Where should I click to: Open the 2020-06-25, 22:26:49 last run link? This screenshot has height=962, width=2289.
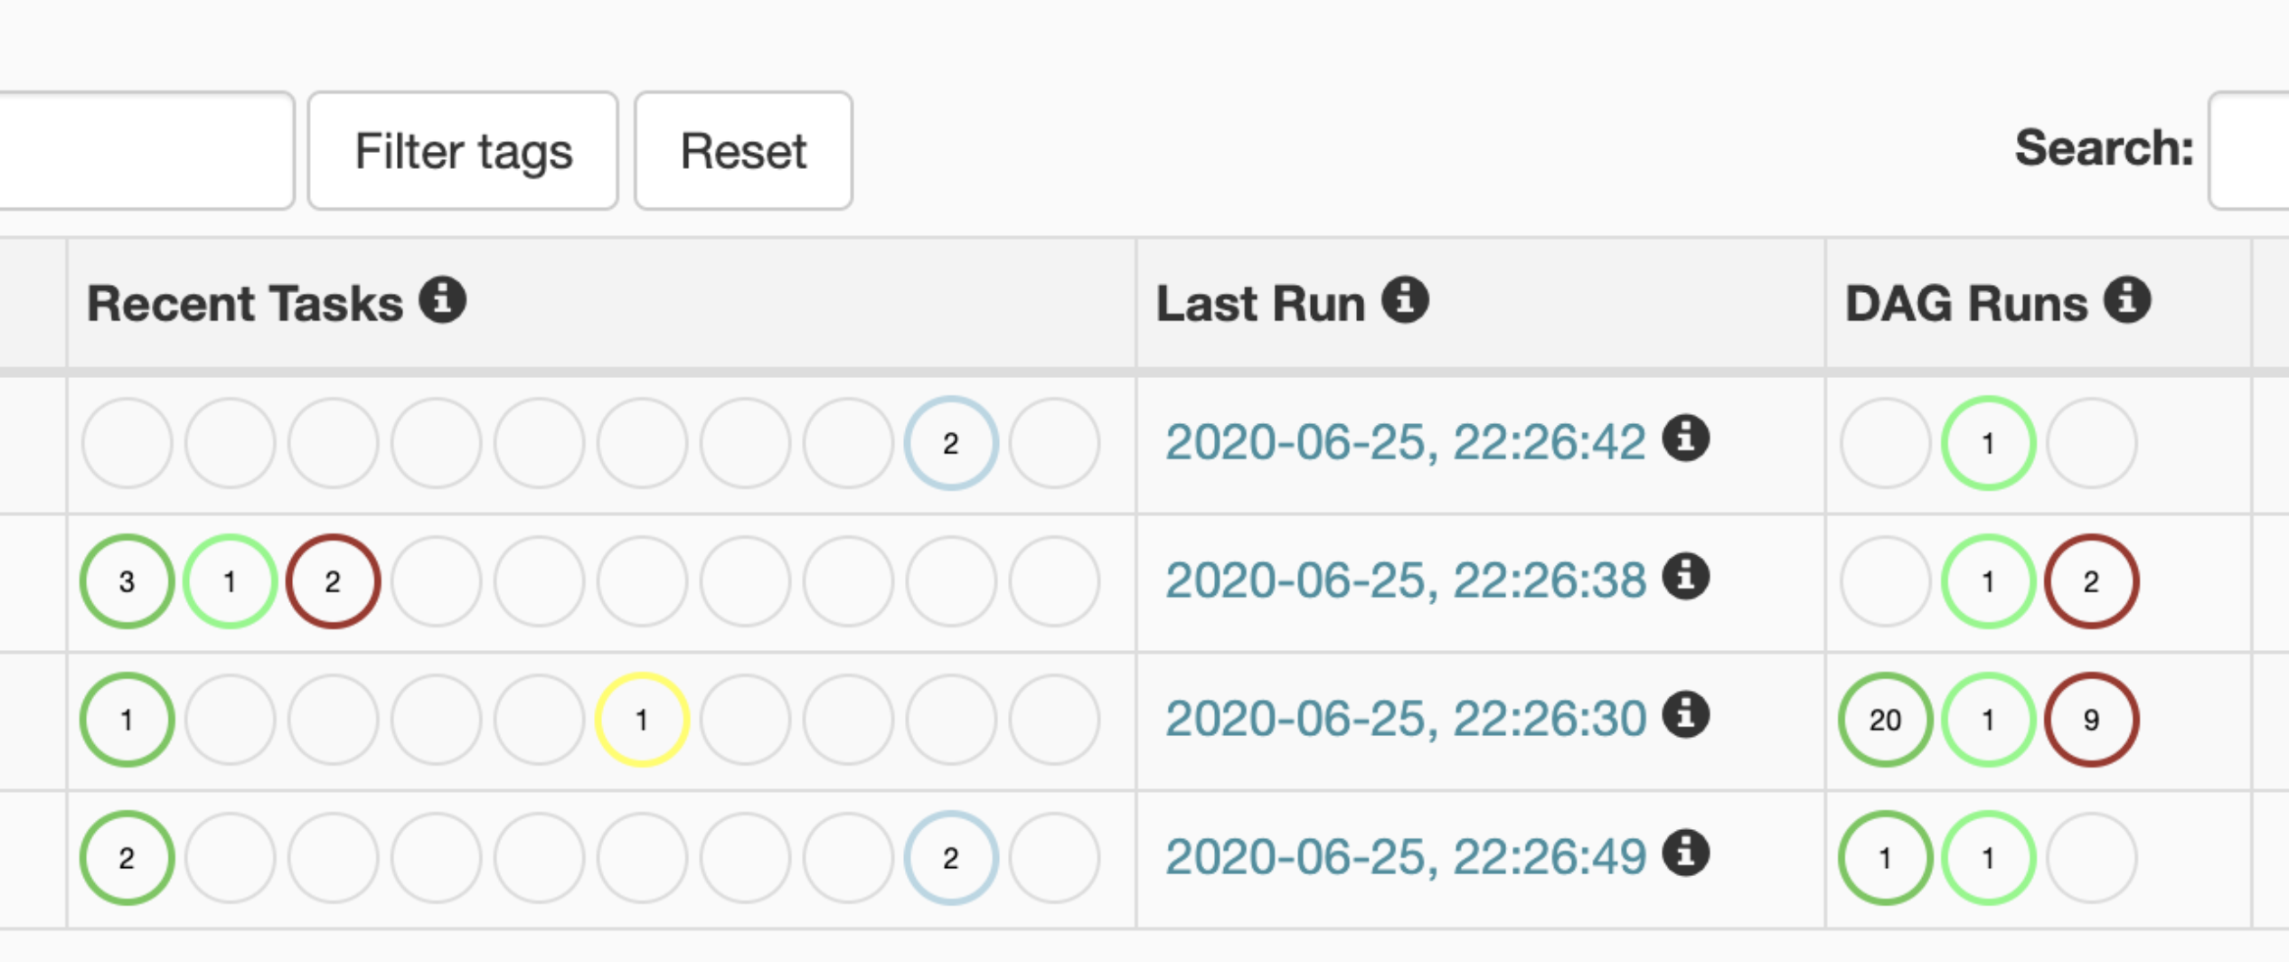pyautogui.click(x=1405, y=857)
